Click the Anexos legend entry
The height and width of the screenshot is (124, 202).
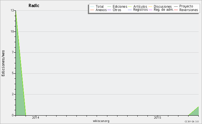point(98,10)
